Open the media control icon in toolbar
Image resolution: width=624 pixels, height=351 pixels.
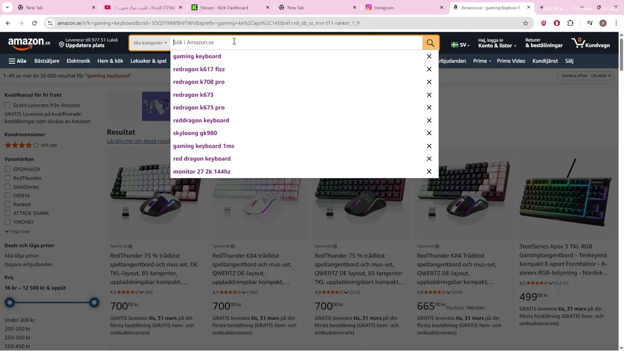[x=590, y=23]
